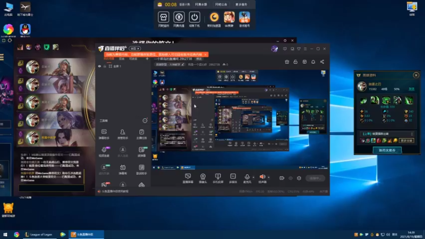Launch the orange accelerator app in top widget

[x=214, y=18]
